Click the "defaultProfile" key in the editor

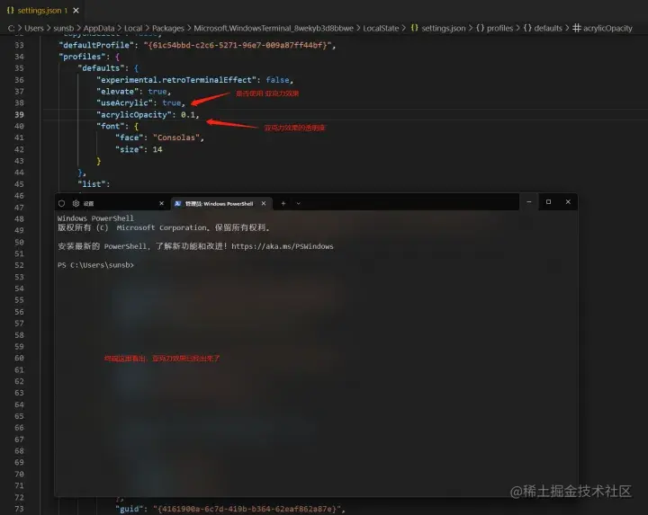96,45
